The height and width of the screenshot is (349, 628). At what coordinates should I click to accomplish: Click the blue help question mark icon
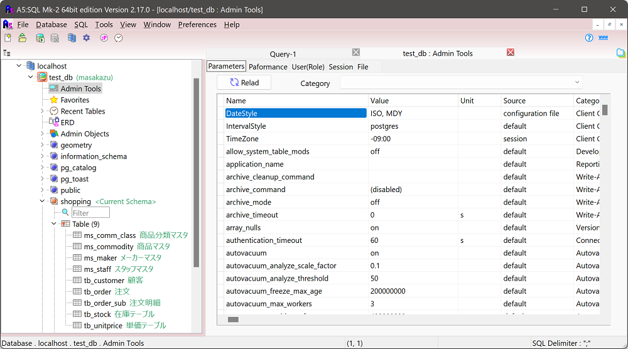[x=589, y=38]
